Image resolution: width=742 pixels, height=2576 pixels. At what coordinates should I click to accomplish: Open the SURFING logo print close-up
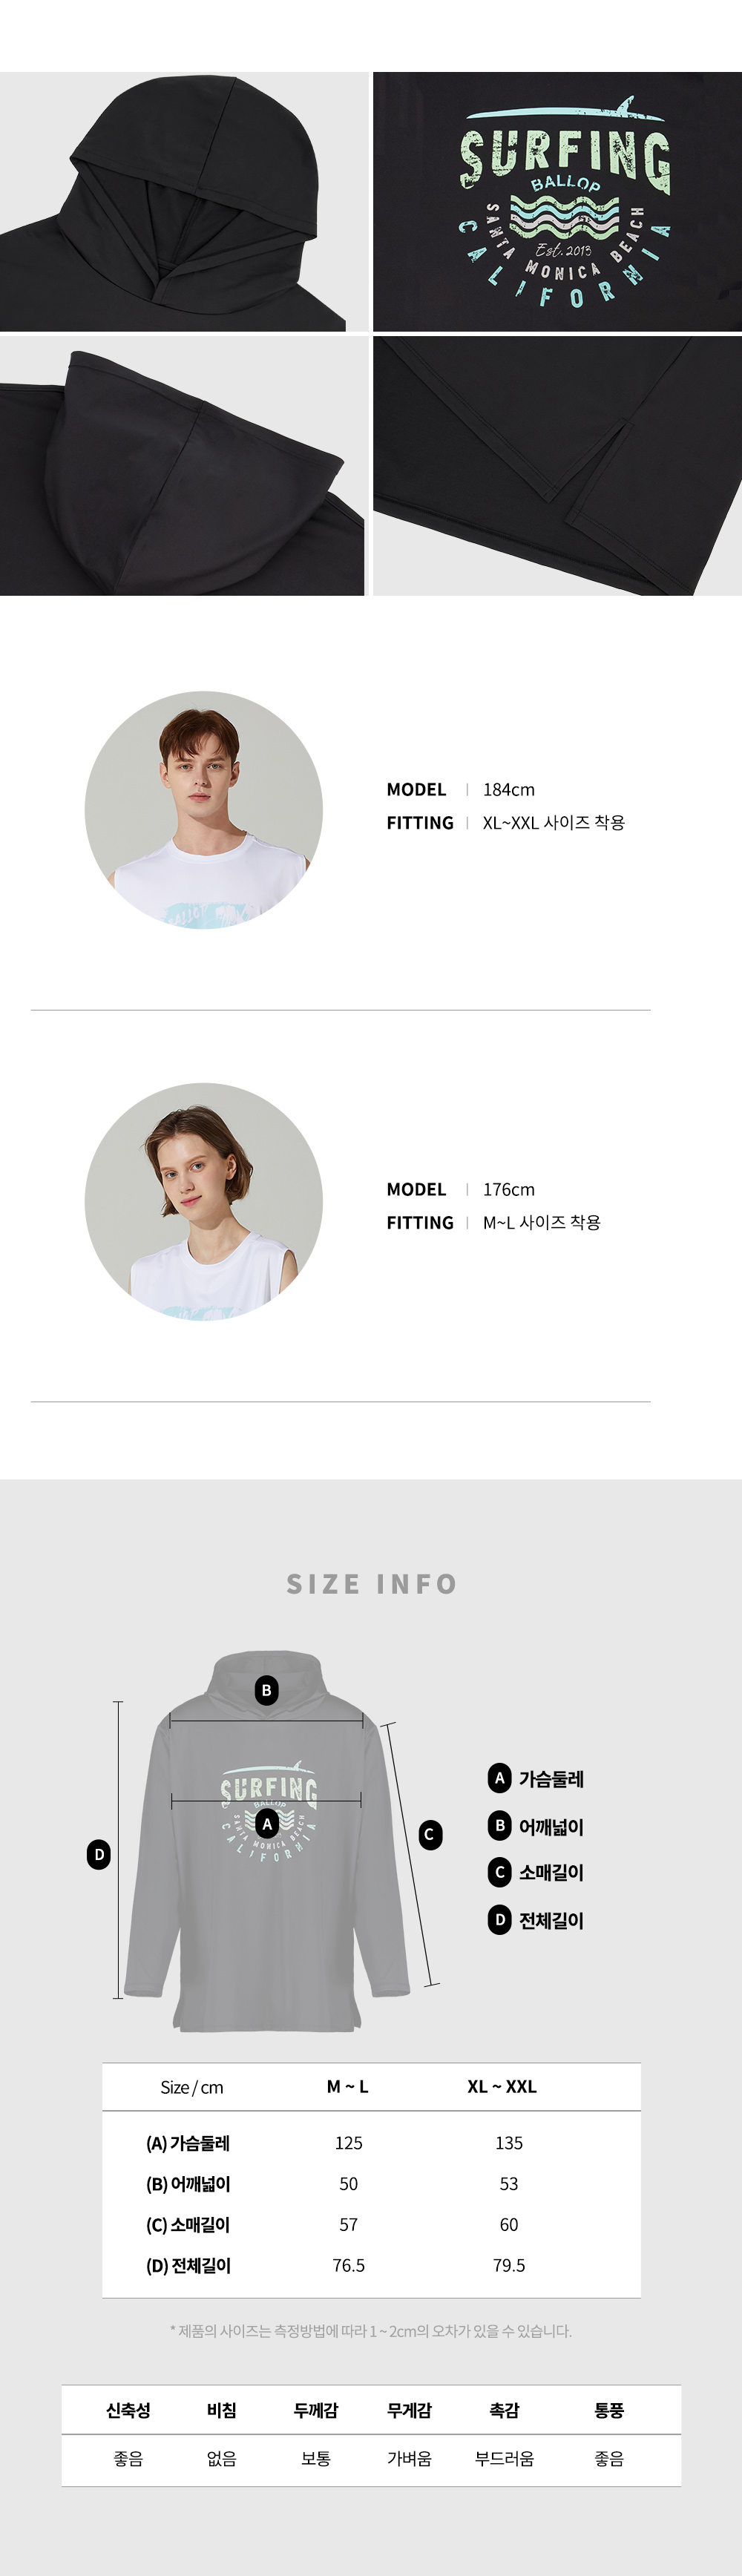[558, 201]
